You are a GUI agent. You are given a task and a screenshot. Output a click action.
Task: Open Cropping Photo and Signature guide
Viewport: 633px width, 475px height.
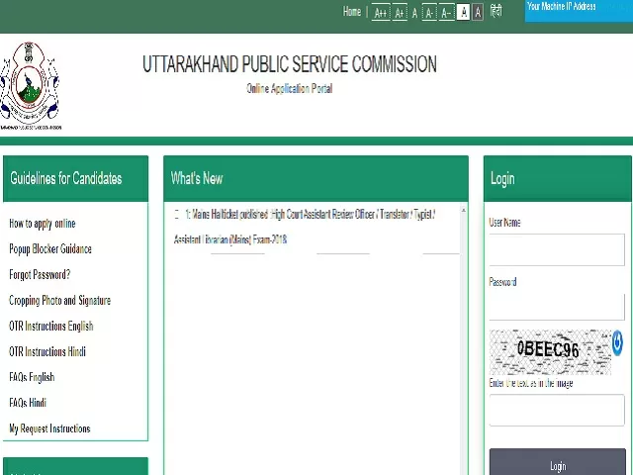coord(59,300)
